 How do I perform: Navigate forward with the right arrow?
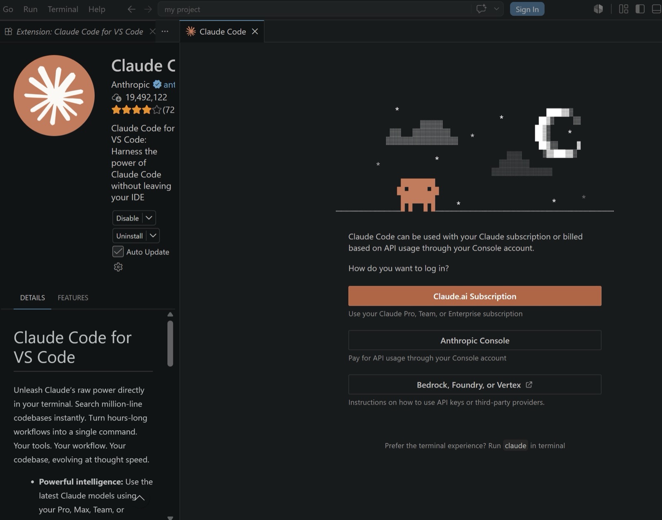pyautogui.click(x=148, y=9)
